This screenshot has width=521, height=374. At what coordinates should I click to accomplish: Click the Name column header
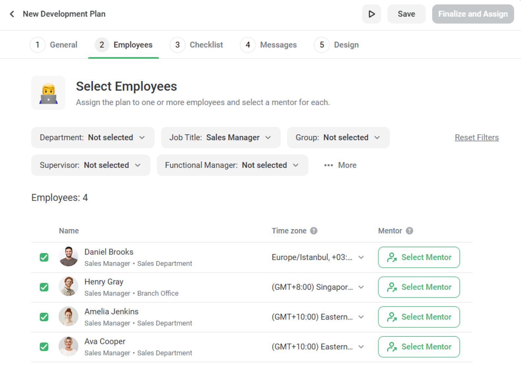pyautogui.click(x=69, y=231)
